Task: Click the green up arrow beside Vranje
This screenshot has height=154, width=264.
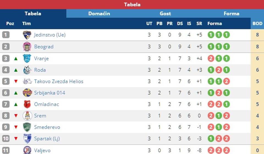Action: tap(16, 58)
